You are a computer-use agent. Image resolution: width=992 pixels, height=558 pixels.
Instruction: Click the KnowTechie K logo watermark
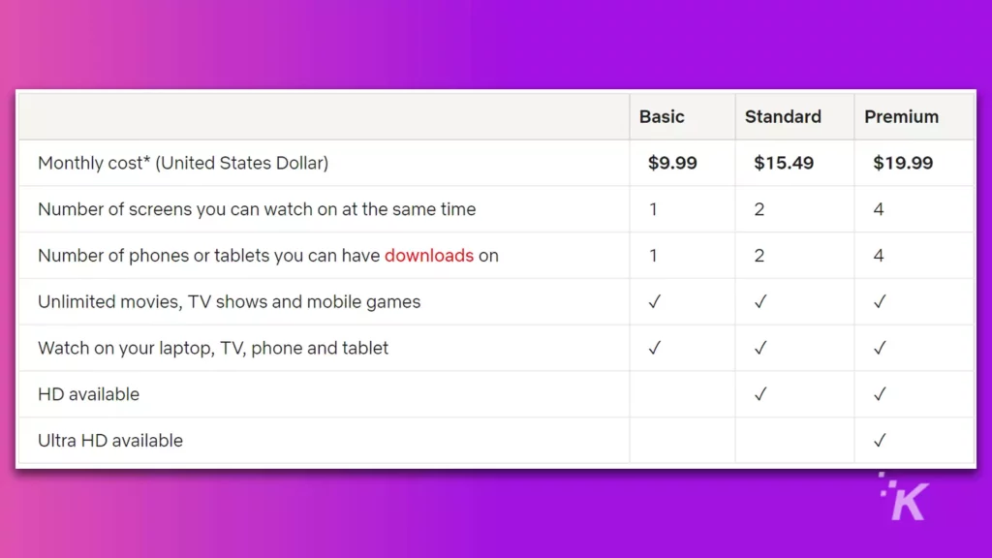click(x=904, y=497)
